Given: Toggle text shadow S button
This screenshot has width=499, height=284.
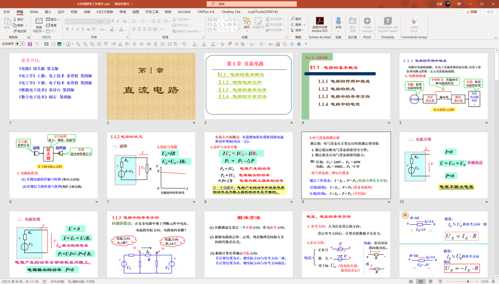Looking at the screenshot, I should pos(83,29).
